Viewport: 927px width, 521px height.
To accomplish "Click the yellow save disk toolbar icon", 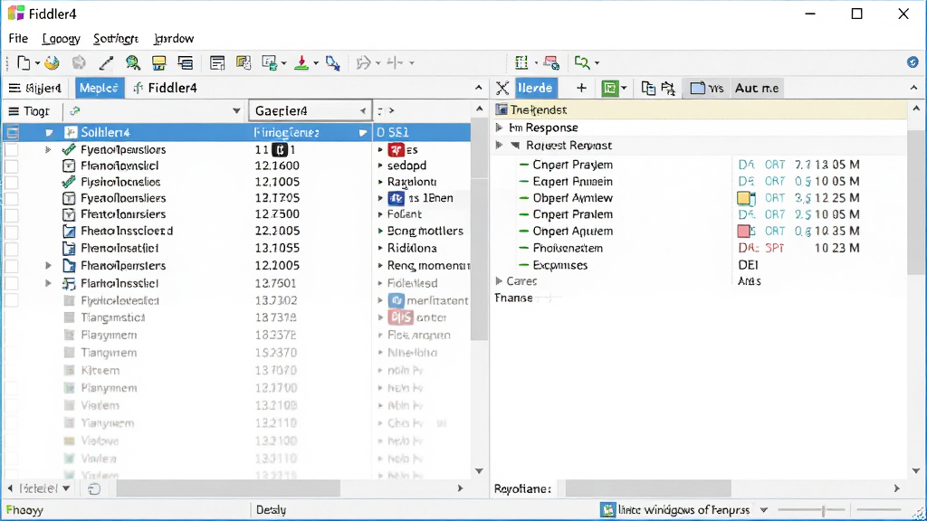I will pyautogui.click(x=158, y=62).
